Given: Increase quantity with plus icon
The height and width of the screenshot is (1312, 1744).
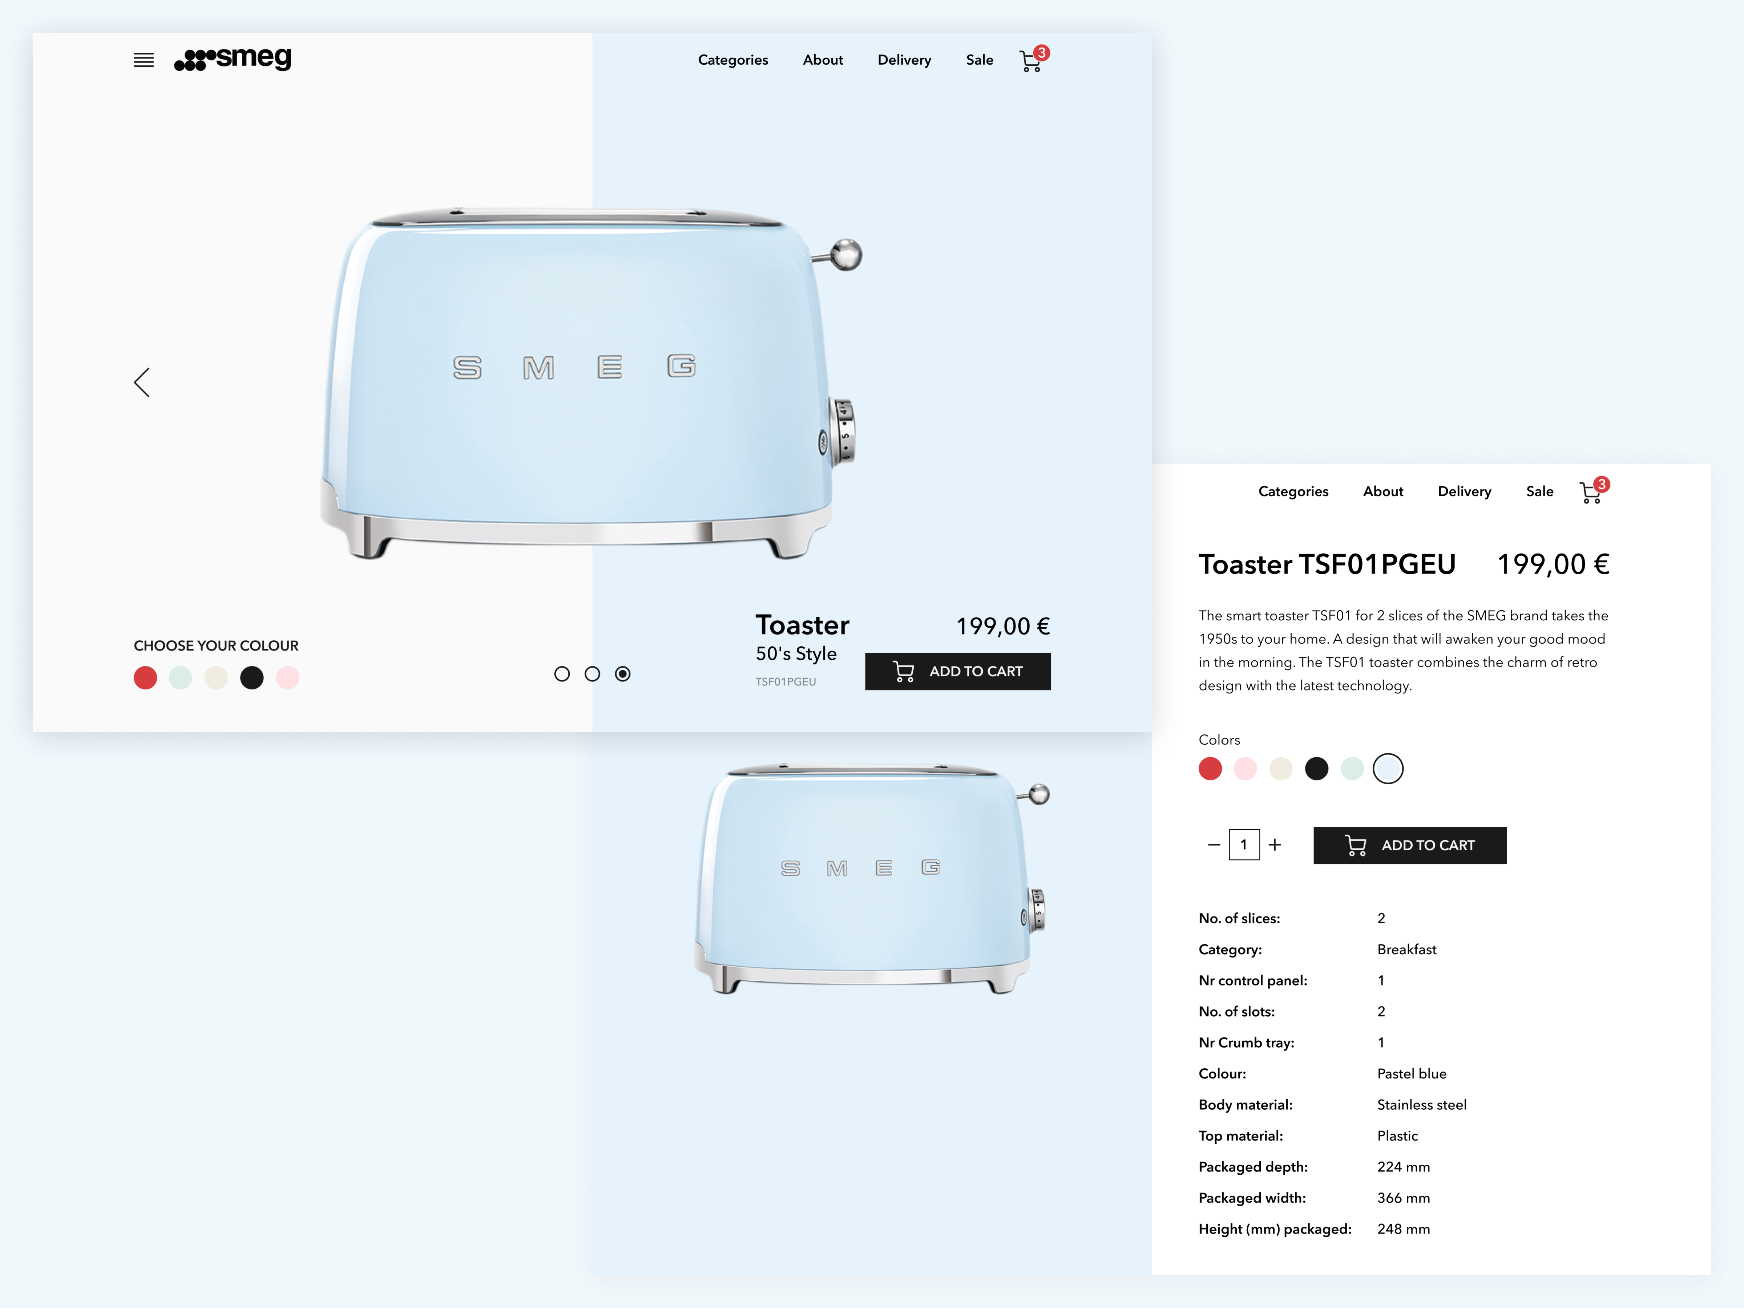Looking at the screenshot, I should (x=1275, y=845).
